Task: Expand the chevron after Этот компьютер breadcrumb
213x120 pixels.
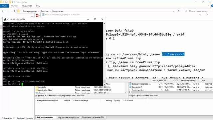Action: pos(39,11)
